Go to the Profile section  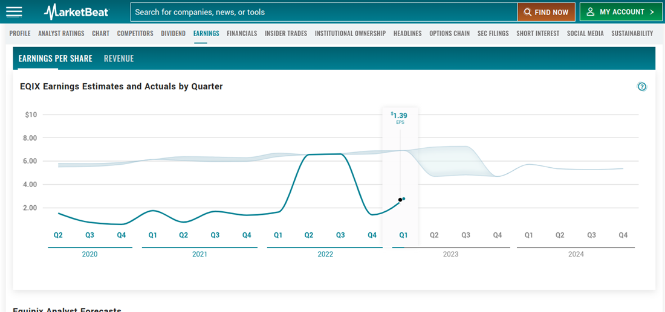(x=20, y=33)
